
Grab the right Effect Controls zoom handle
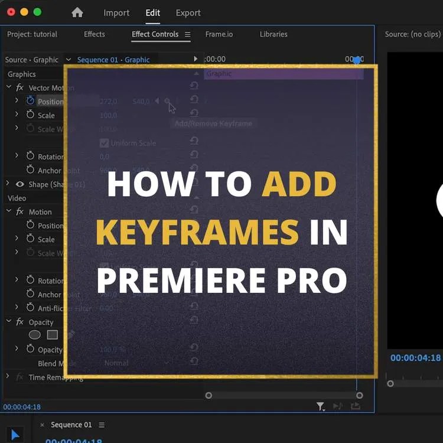359,395
